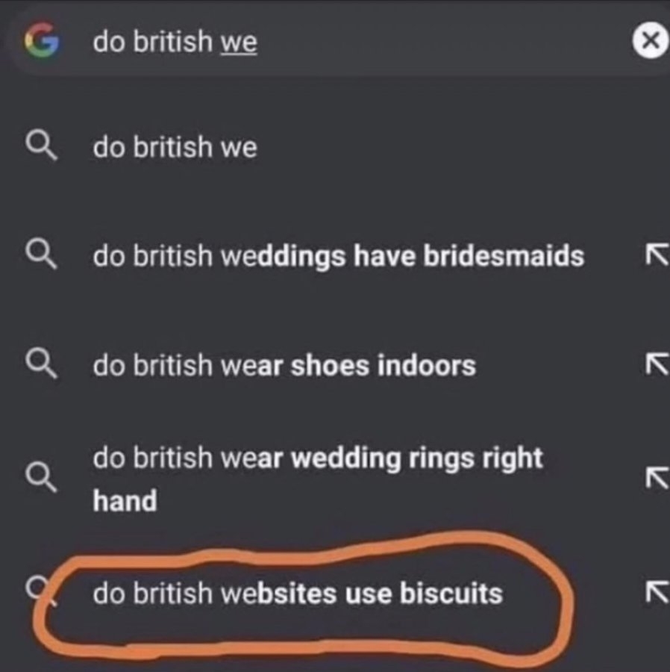
Task: Click the underlined word 'we' in search box
Action: [x=239, y=43]
